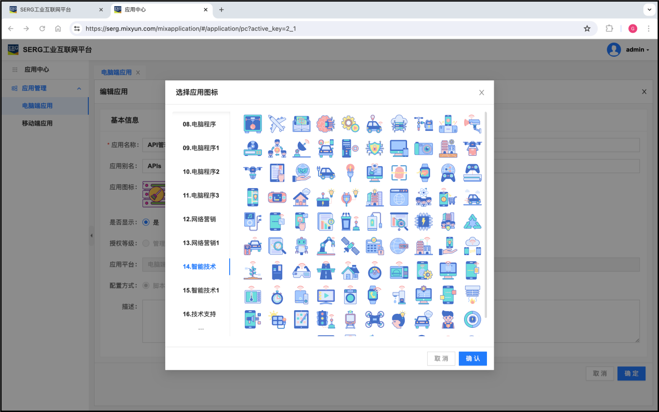Click the icon list vertical scrollbar
659x412 pixels.
tap(486, 213)
